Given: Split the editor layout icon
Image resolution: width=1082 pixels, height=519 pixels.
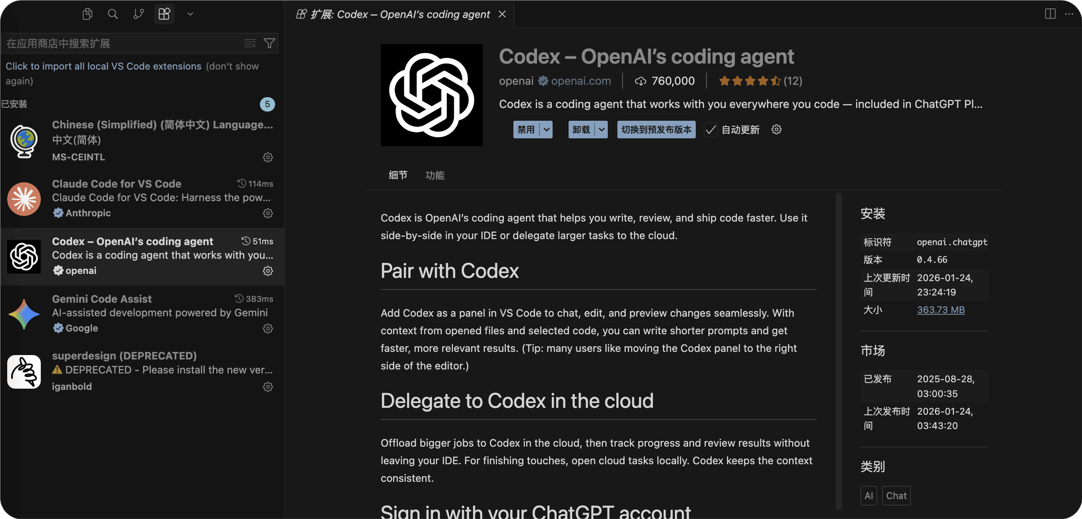Looking at the screenshot, I should tap(1050, 14).
